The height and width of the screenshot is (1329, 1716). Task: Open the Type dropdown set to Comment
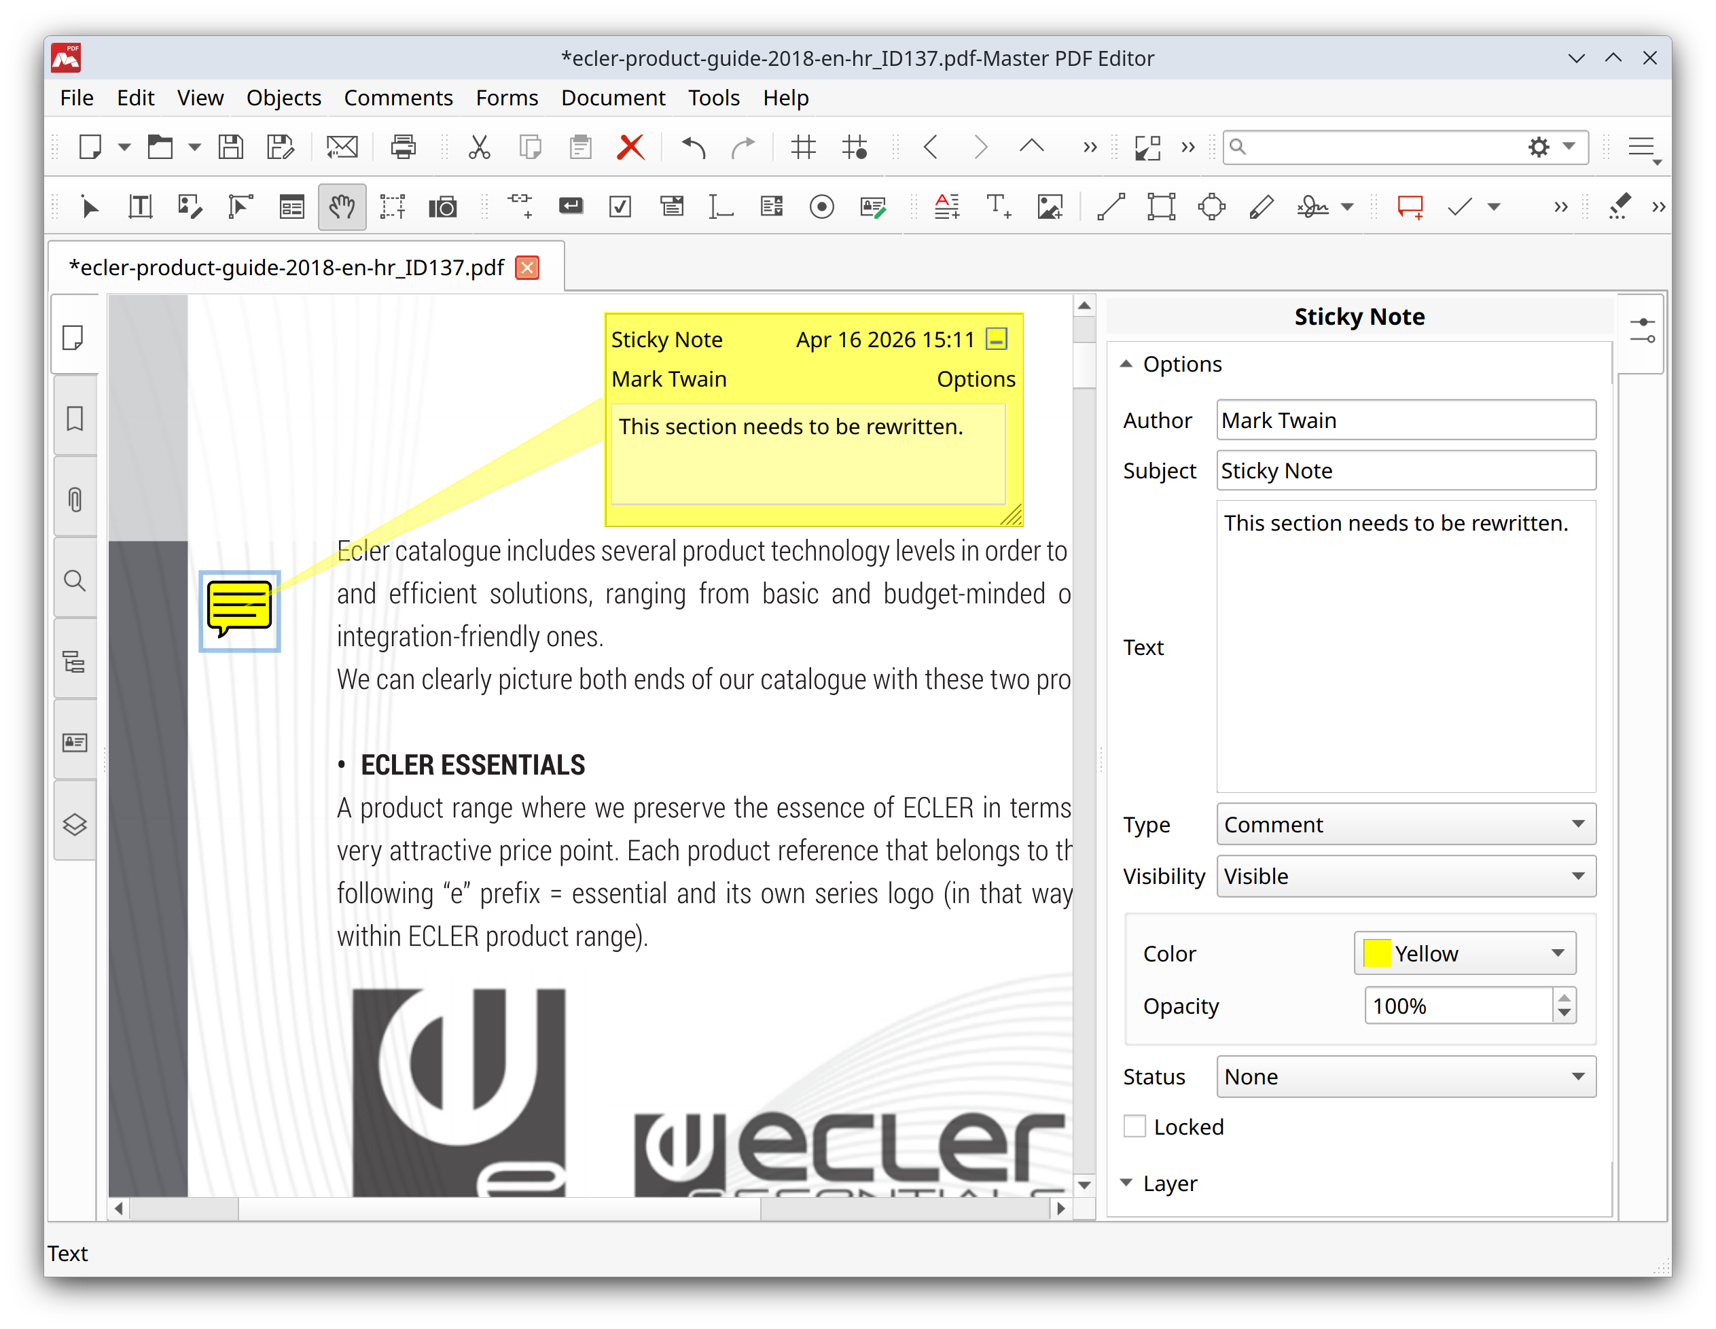[x=1406, y=823]
